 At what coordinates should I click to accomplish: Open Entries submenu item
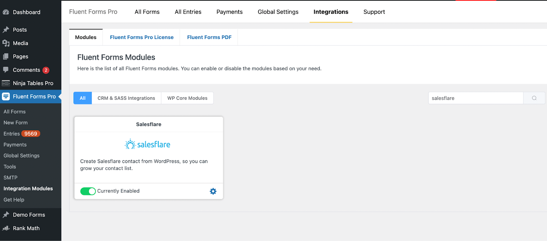12,134
